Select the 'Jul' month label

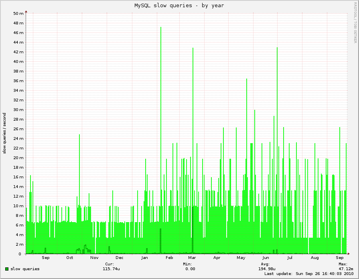[x=290, y=258]
